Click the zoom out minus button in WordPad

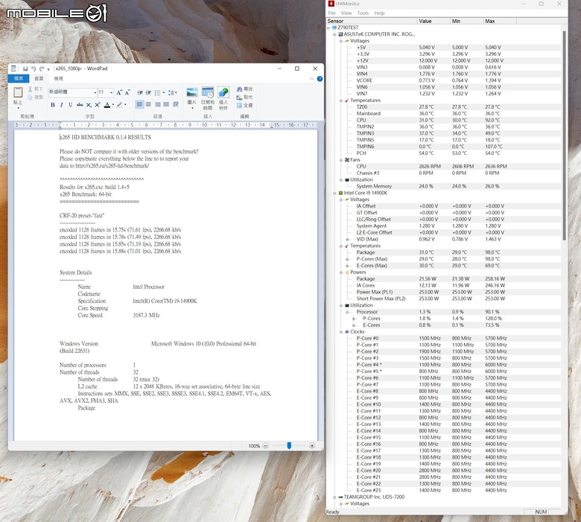(x=265, y=446)
